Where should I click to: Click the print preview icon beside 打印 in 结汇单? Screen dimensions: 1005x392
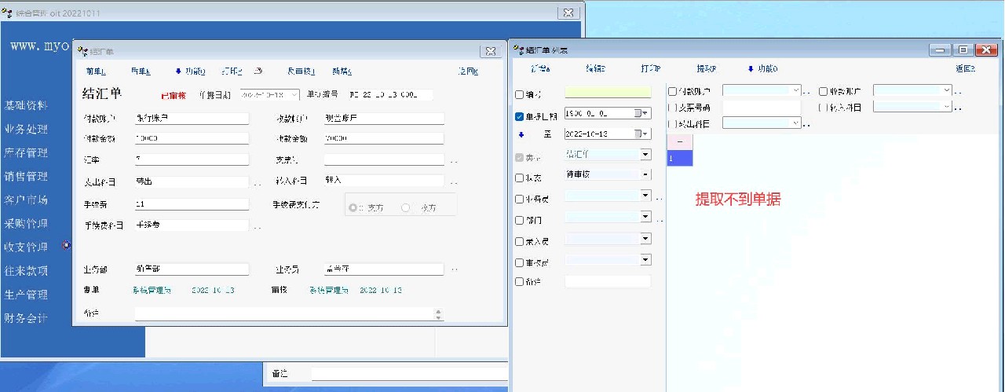(x=258, y=71)
